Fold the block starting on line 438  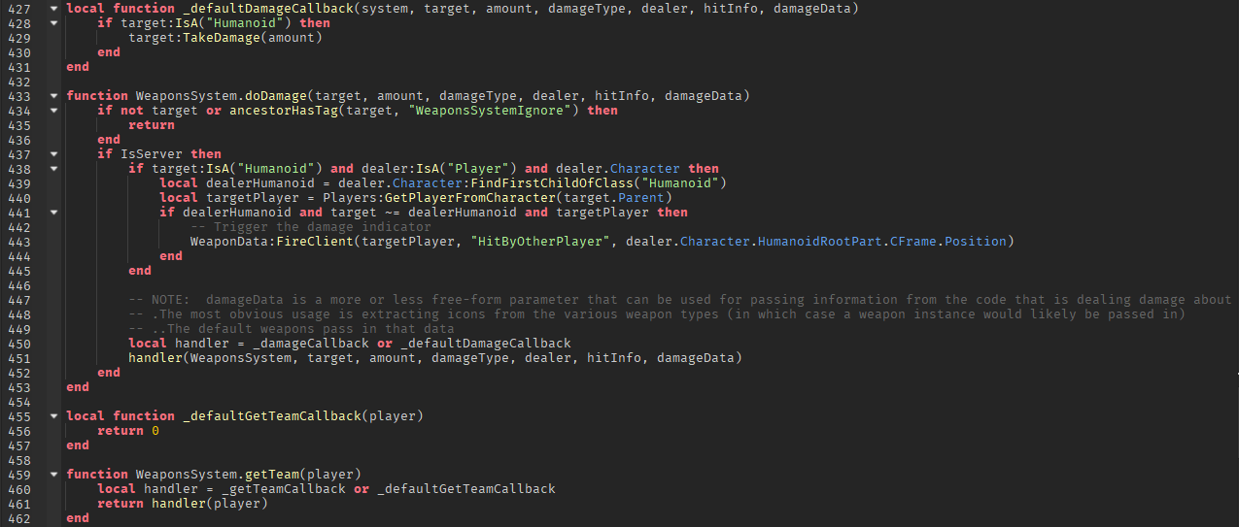pos(52,168)
